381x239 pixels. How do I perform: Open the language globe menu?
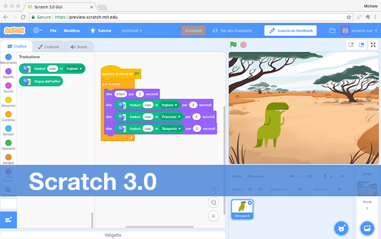pyautogui.click(x=38, y=30)
